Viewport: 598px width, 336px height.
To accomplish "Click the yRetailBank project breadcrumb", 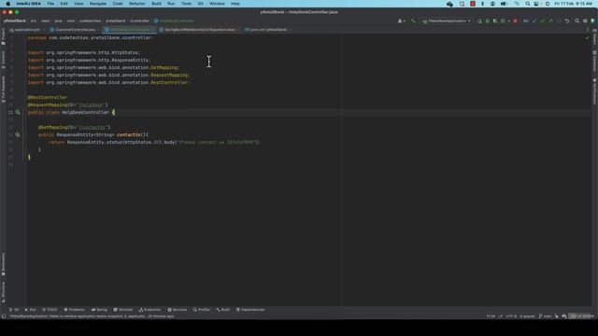I will tap(15, 21).
